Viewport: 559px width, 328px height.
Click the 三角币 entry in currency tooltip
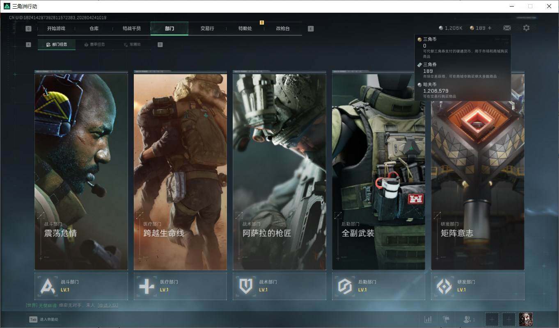click(x=463, y=48)
